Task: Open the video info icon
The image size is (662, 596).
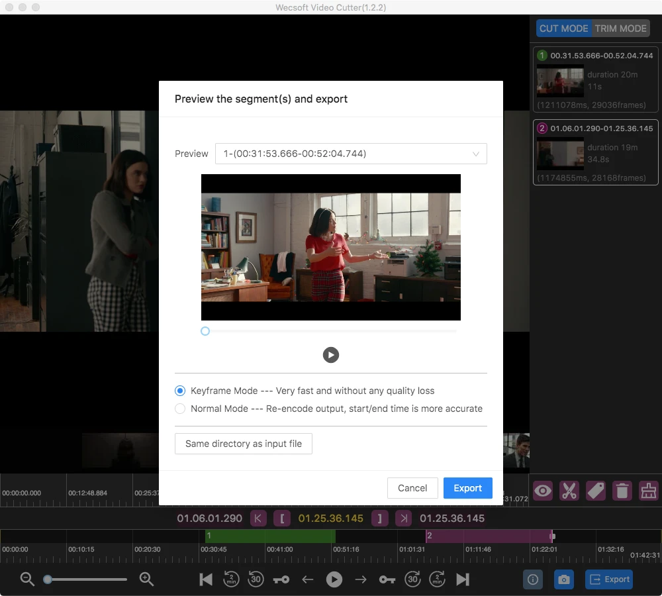Action: (x=533, y=579)
